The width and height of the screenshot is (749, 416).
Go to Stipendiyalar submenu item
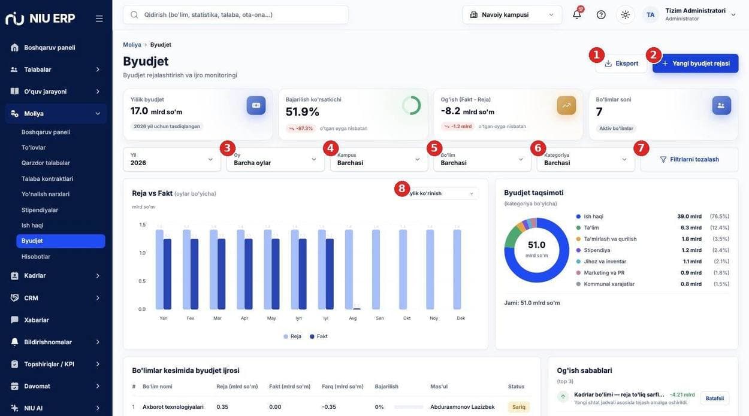tap(40, 210)
